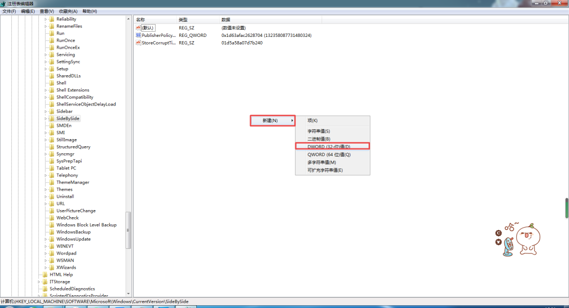Click tree pane scroll down arrow
This screenshot has width=569, height=308.
[x=128, y=294]
